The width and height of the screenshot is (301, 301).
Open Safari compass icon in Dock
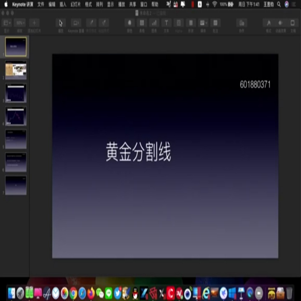click(x=82, y=293)
